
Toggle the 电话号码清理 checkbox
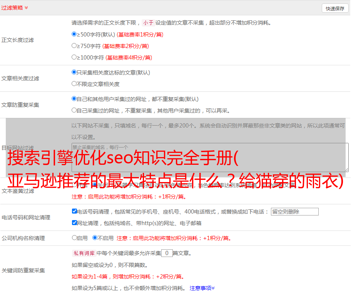[75, 211]
